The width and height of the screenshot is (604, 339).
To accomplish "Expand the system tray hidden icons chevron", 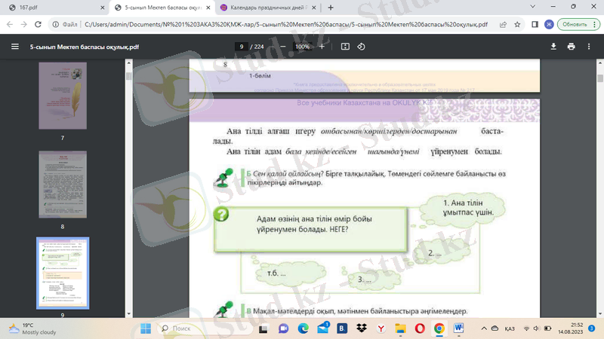I will [x=492, y=328].
